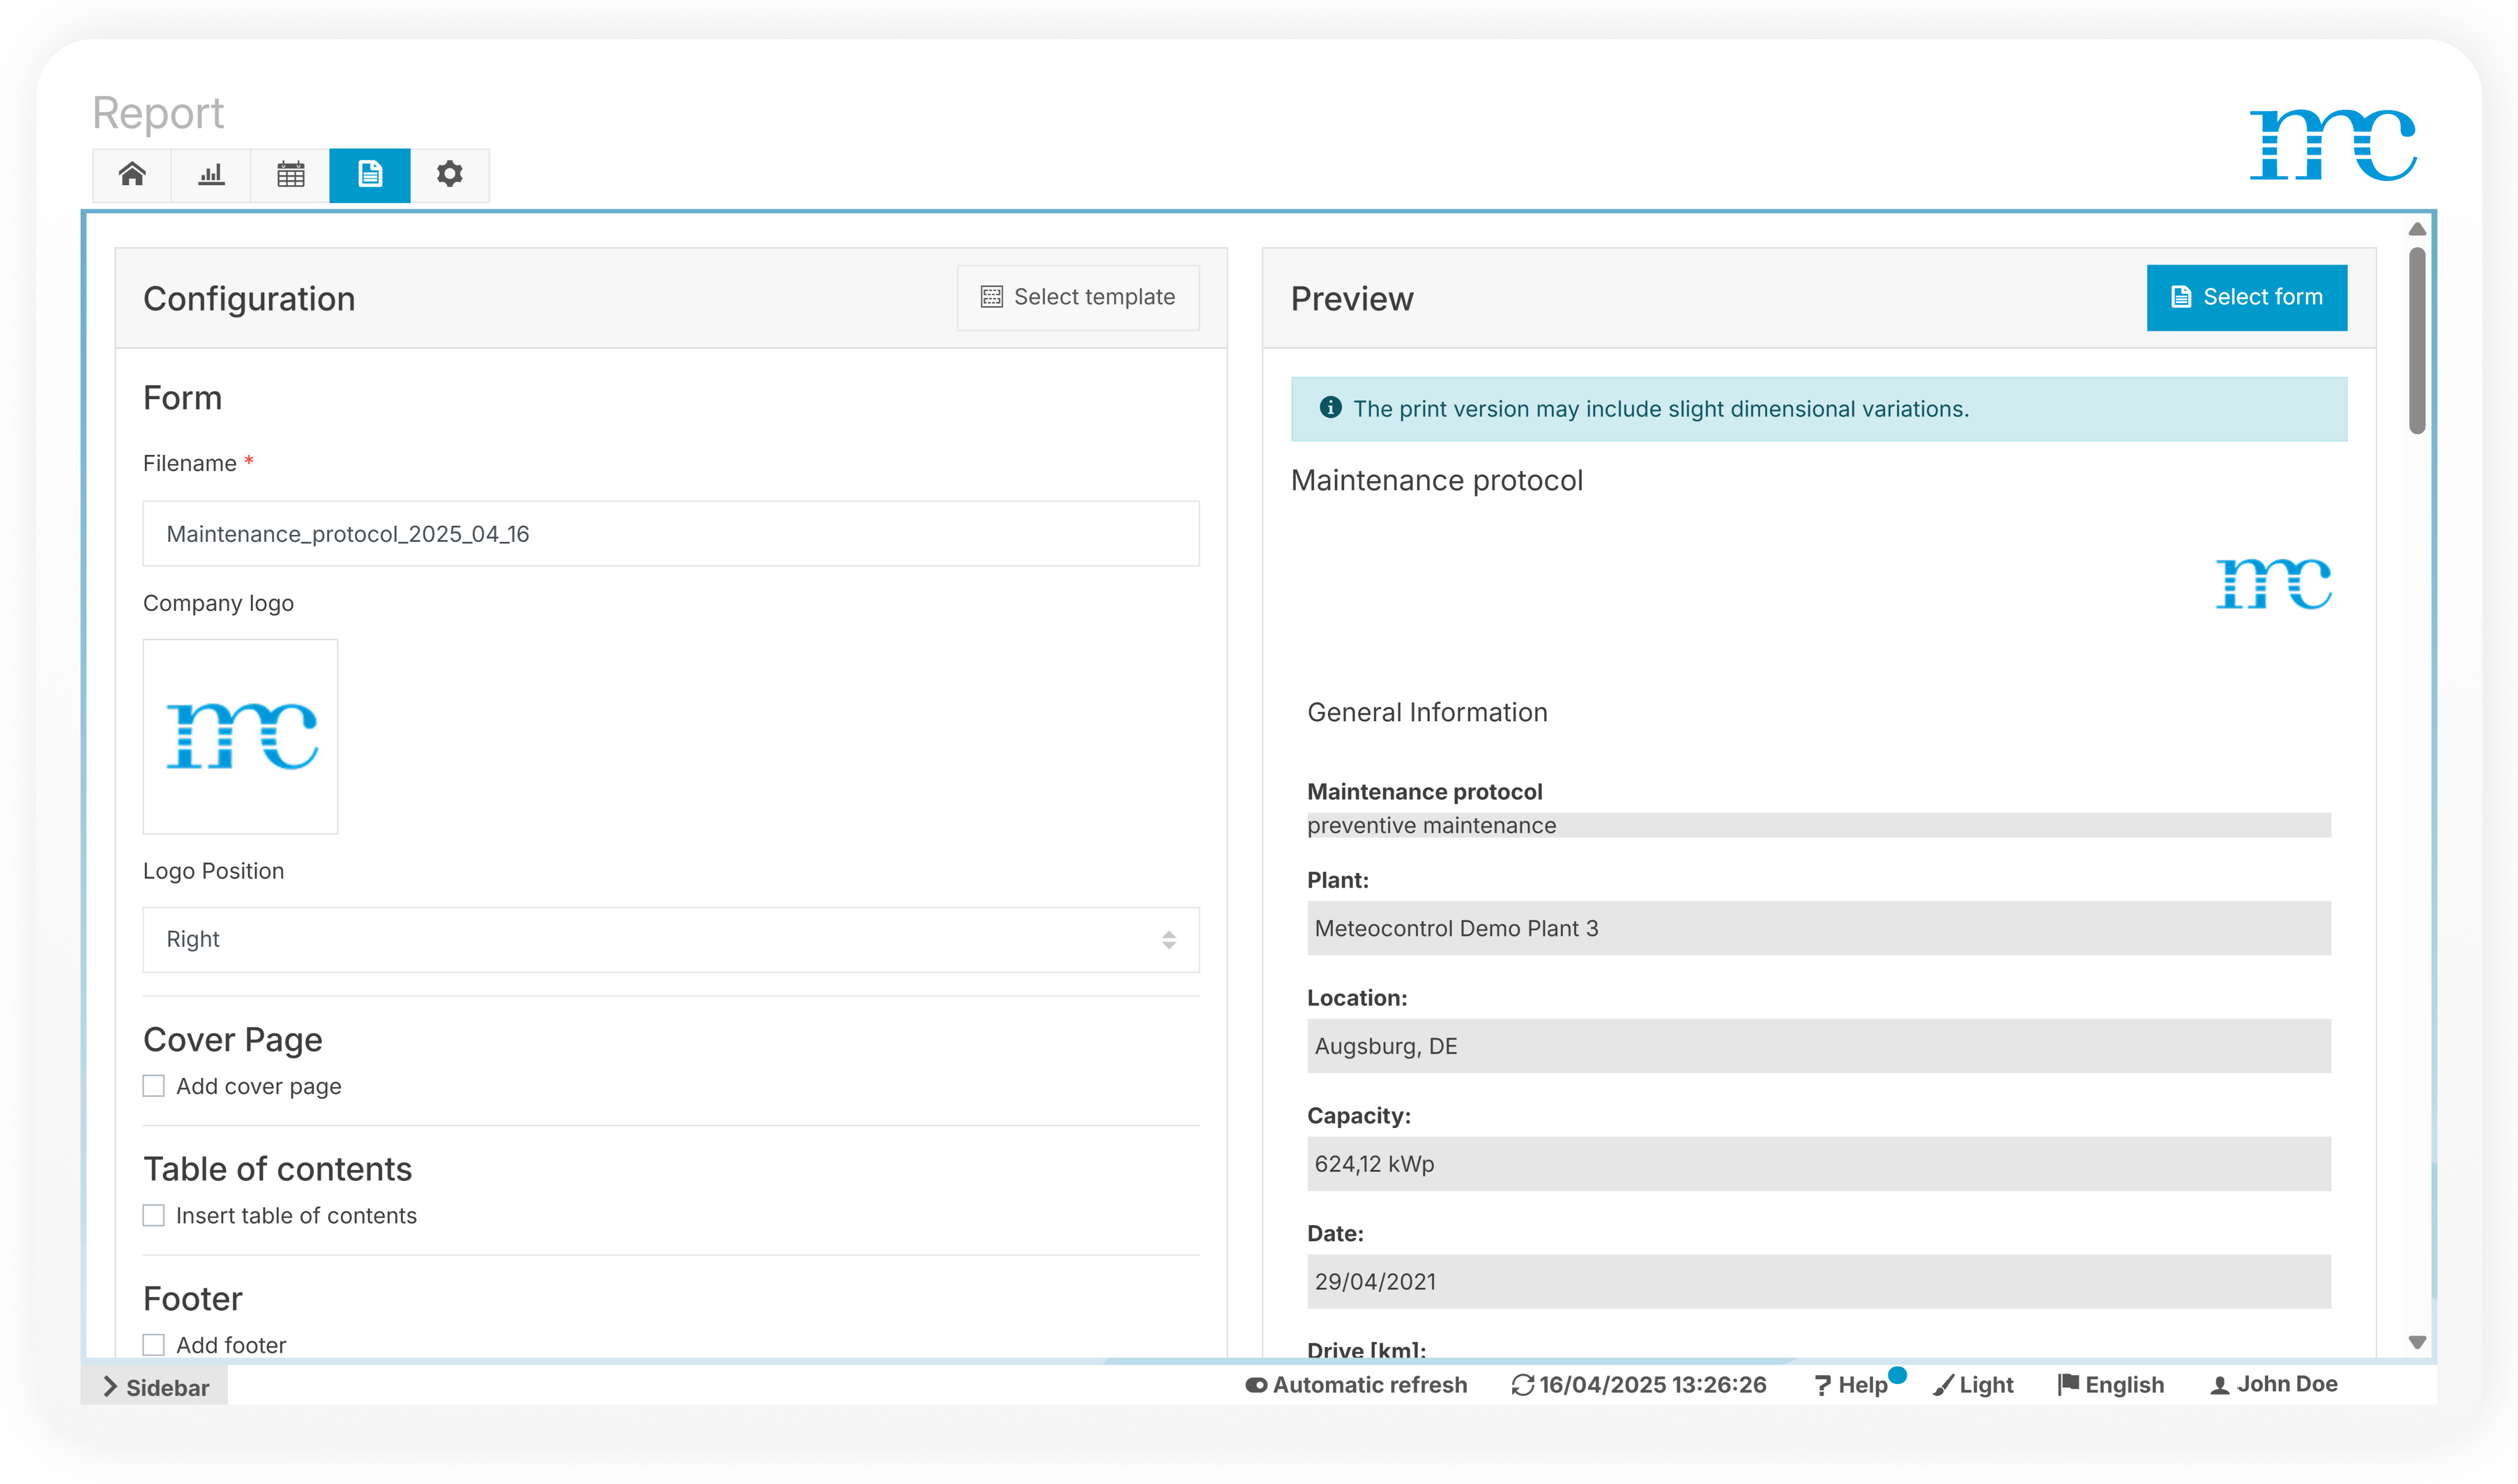Enable the Add cover page checkbox
Viewport: 2518px width, 1484px height.
point(154,1086)
